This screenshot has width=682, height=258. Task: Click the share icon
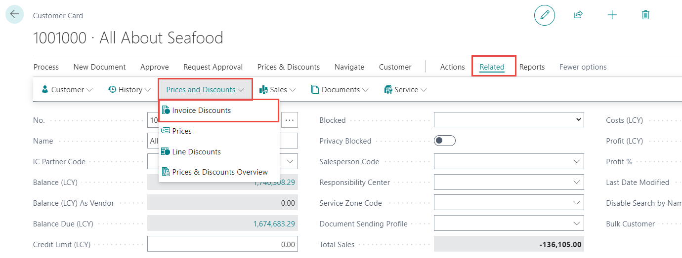point(578,15)
